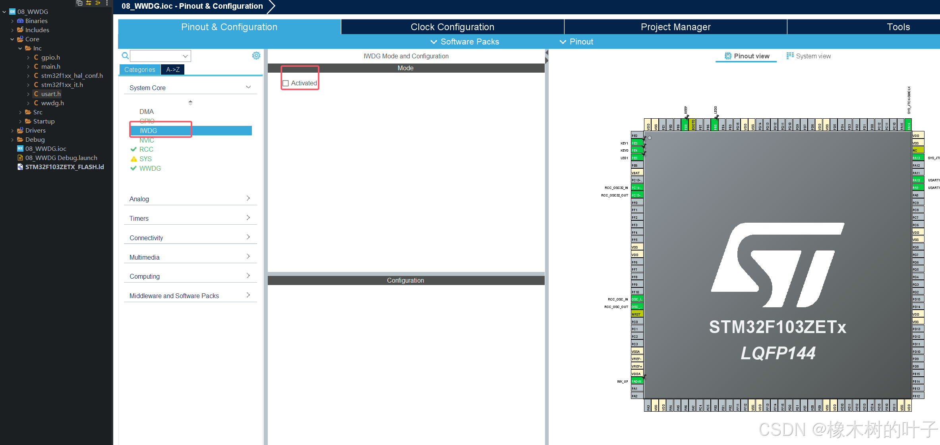The image size is (940, 445).
Task: Open the Software Packs menu
Action: click(x=465, y=42)
